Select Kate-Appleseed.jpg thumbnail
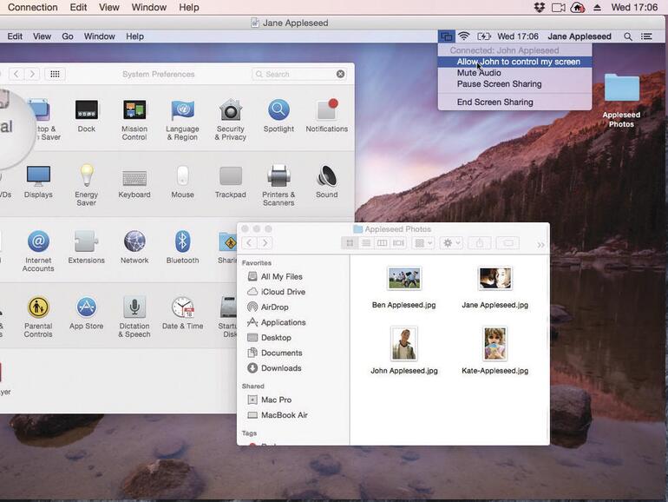The width and height of the screenshot is (668, 502). click(x=494, y=344)
